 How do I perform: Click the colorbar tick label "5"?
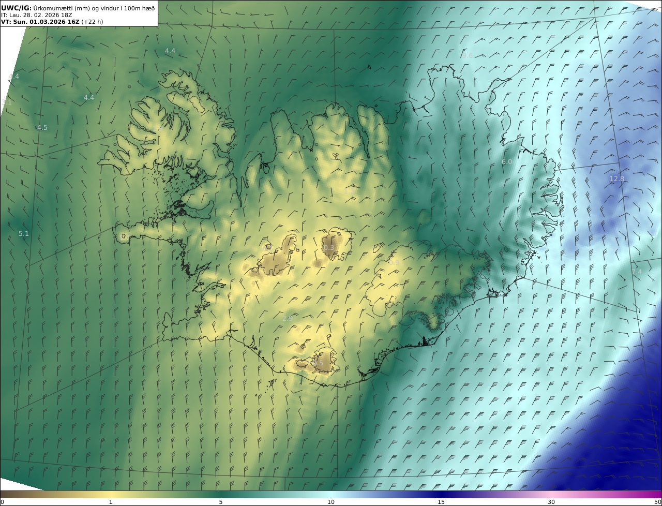(221, 502)
